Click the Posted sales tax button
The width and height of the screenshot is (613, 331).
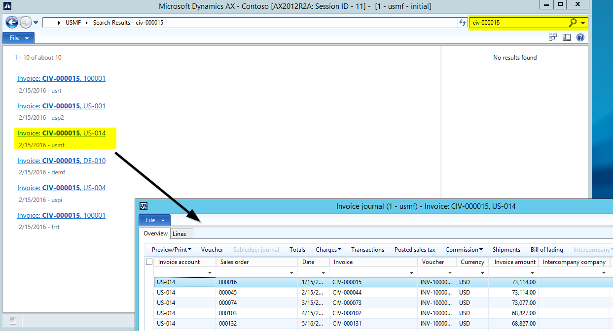tap(415, 250)
